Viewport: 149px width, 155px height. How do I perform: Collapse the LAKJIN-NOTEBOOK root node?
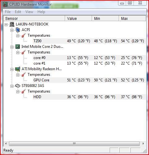pyautogui.click(x=6, y=25)
